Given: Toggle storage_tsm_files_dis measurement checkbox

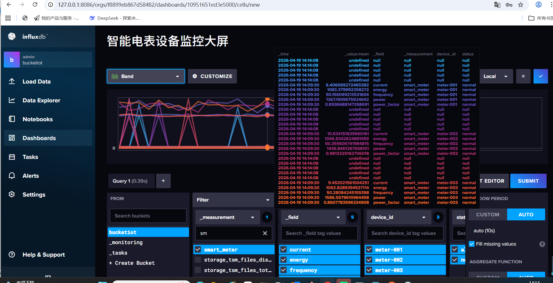Looking at the screenshot, I should click(198, 260).
